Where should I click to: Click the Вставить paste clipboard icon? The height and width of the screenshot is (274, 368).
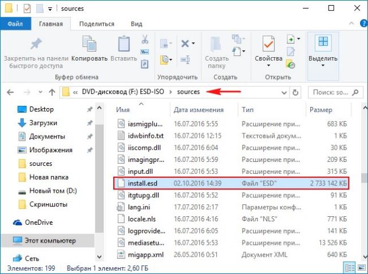[124, 43]
